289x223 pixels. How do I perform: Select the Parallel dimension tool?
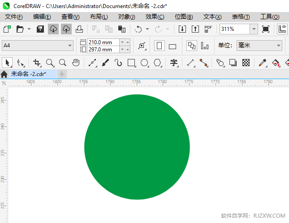(191, 63)
